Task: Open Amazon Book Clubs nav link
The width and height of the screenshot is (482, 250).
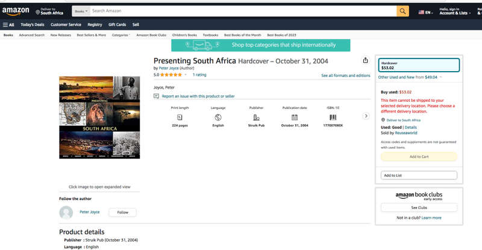Action: pyautogui.click(x=151, y=35)
